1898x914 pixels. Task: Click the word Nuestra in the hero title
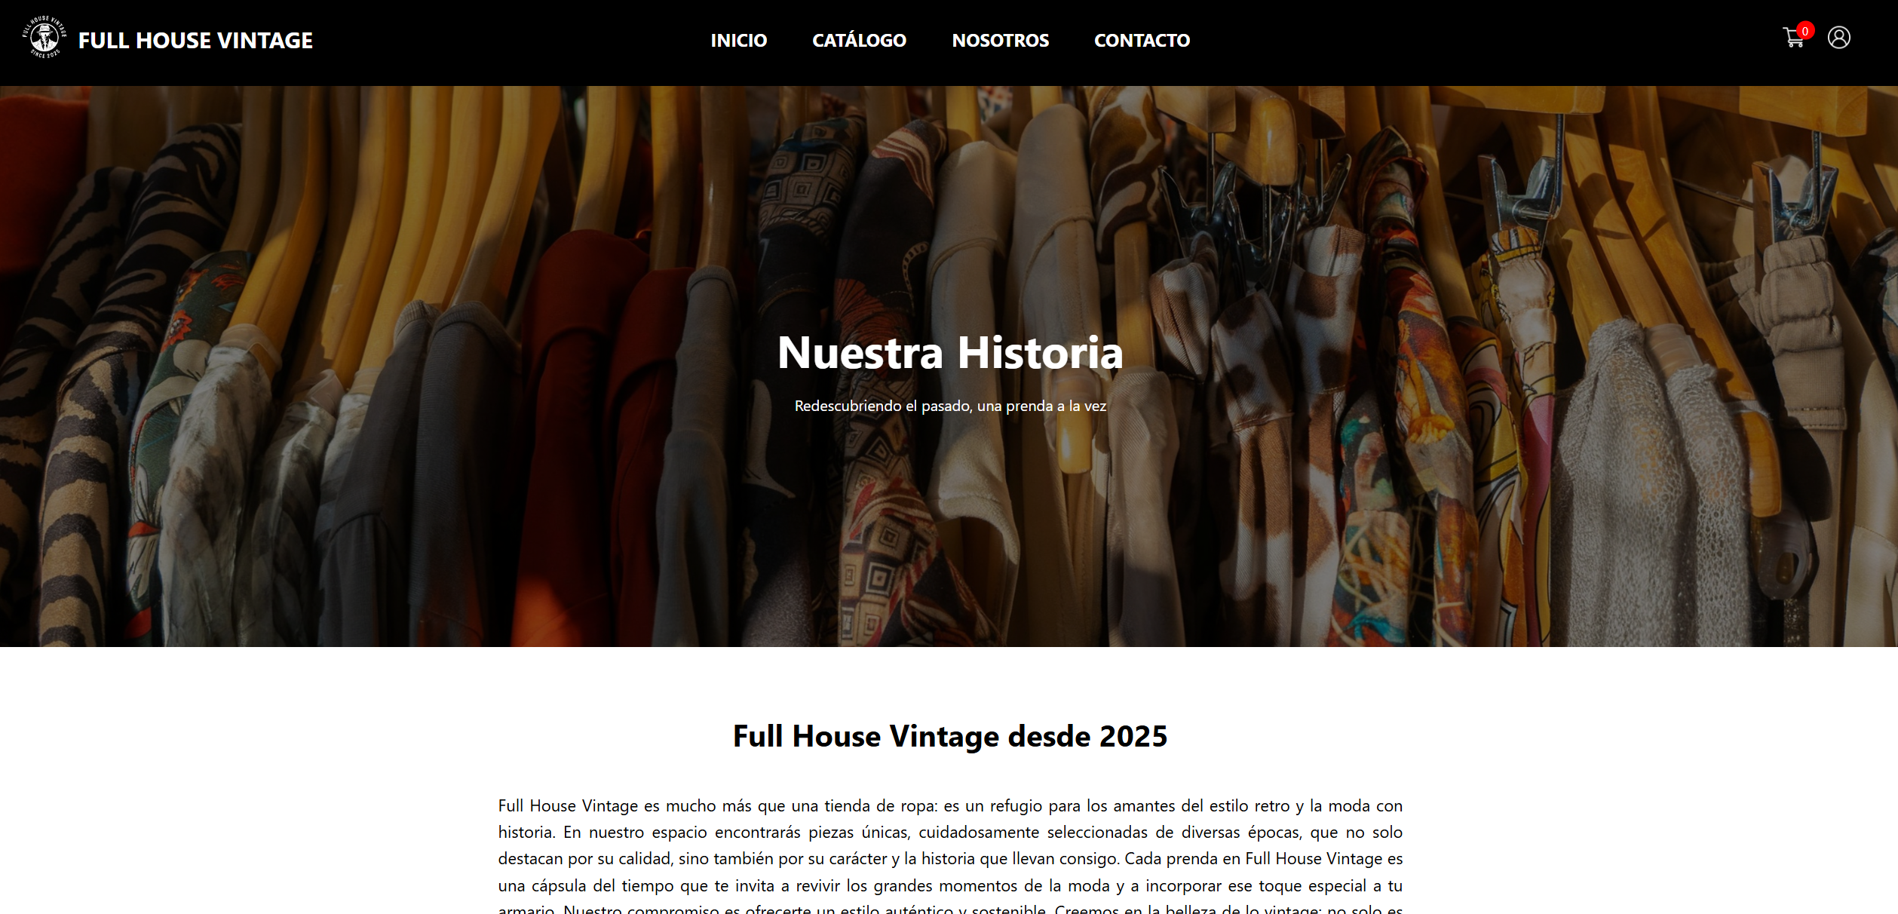860,353
